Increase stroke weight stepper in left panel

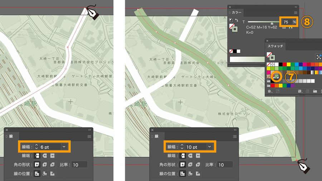click(36, 145)
